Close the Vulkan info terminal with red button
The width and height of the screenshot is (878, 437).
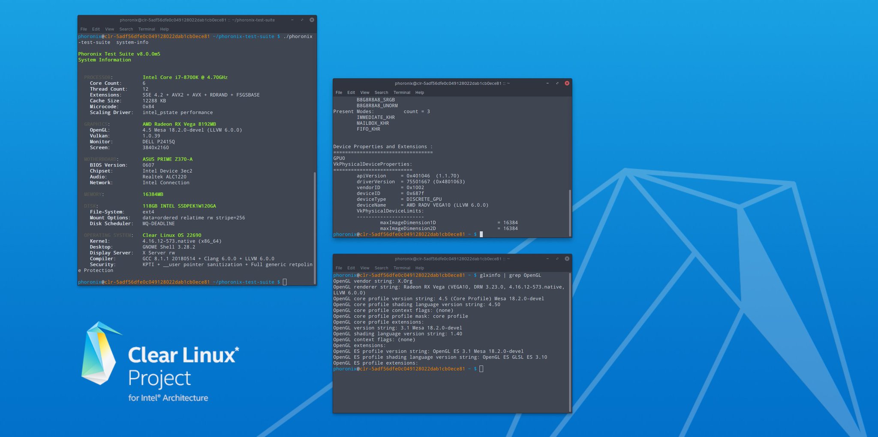coord(567,83)
